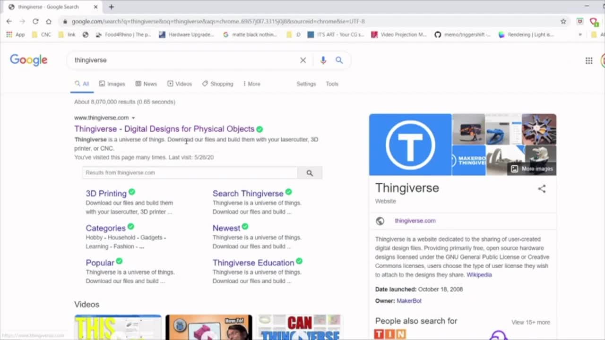The width and height of the screenshot is (605, 340).
Task: Click the globe icon beside thingiverse.com
Action: point(380,221)
